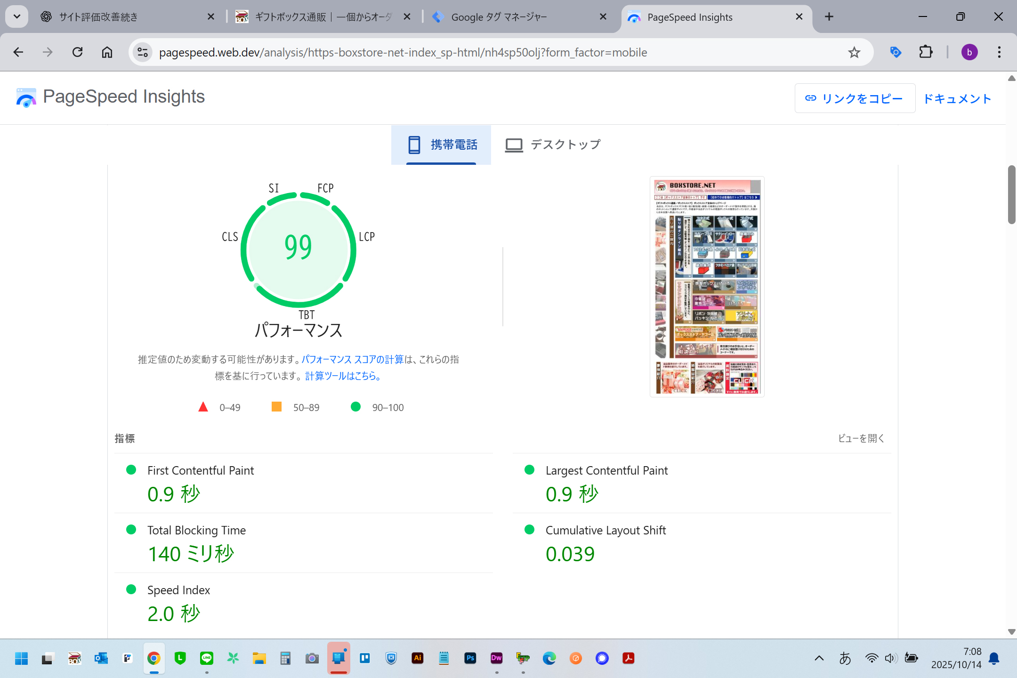Switch to the Google タグ マネージャー tab
1017x678 pixels.
pyautogui.click(x=499, y=17)
